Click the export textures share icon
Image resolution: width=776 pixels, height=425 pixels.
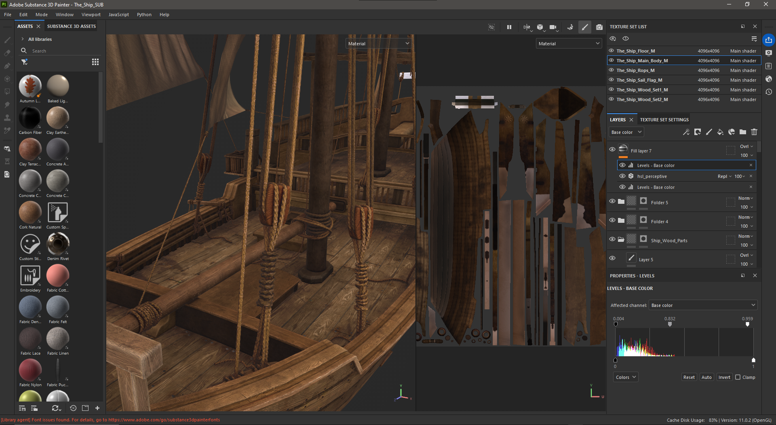769,40
